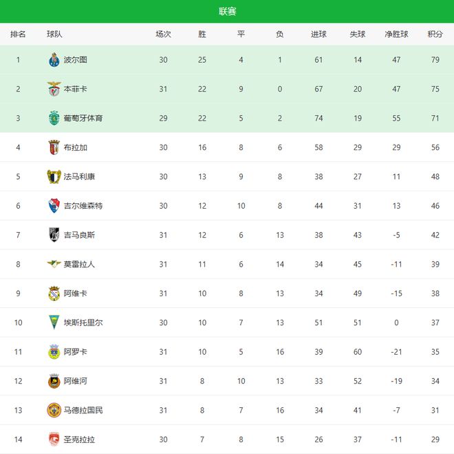This screenshot has height=454, width=454.
Task: Open team name 埃斯托里尔
Action: tap(83, 322)
